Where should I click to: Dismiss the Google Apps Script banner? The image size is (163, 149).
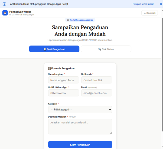click(x=161, y=4)
